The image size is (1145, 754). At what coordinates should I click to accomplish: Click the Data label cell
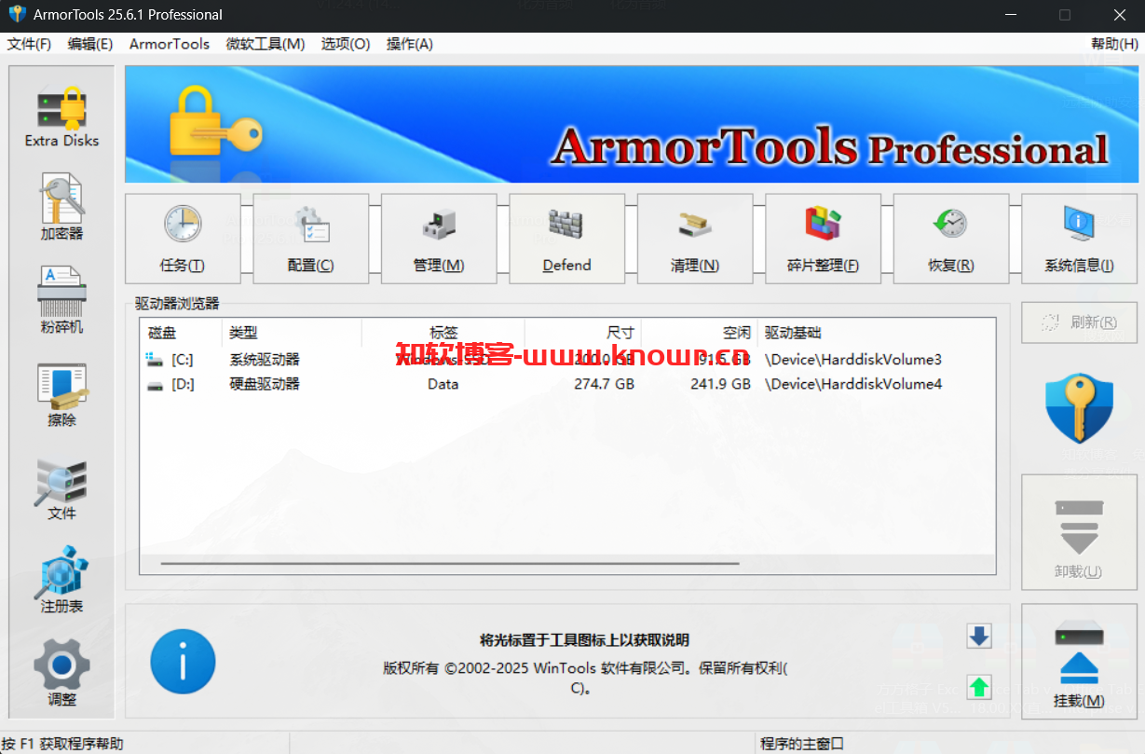click(x=443, y=384)
